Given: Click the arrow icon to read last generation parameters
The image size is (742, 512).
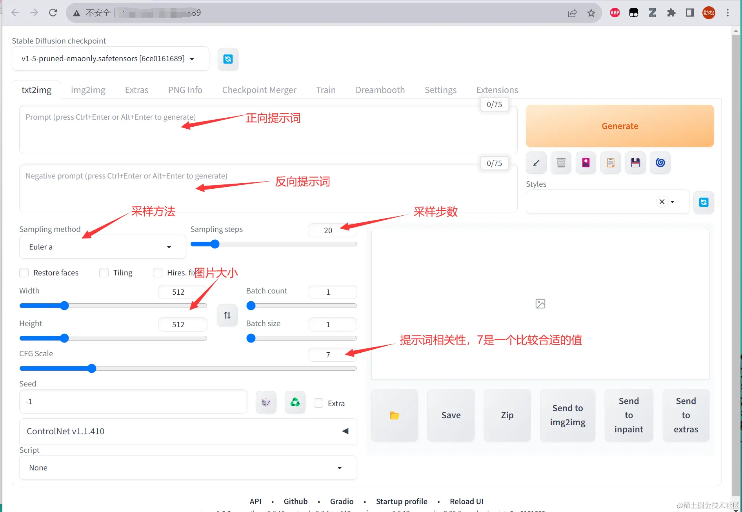Looking at the screenshot, I should (536, 162).
